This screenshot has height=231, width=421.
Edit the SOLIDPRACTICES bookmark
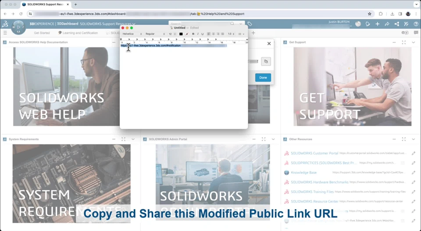(x=414, y=163)
